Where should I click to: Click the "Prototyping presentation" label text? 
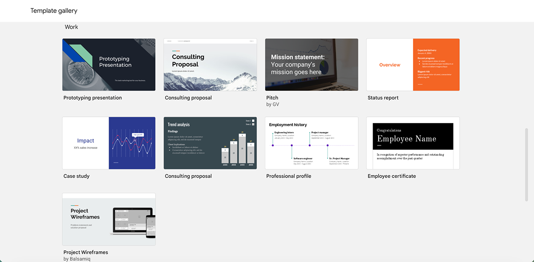point(93,97)
